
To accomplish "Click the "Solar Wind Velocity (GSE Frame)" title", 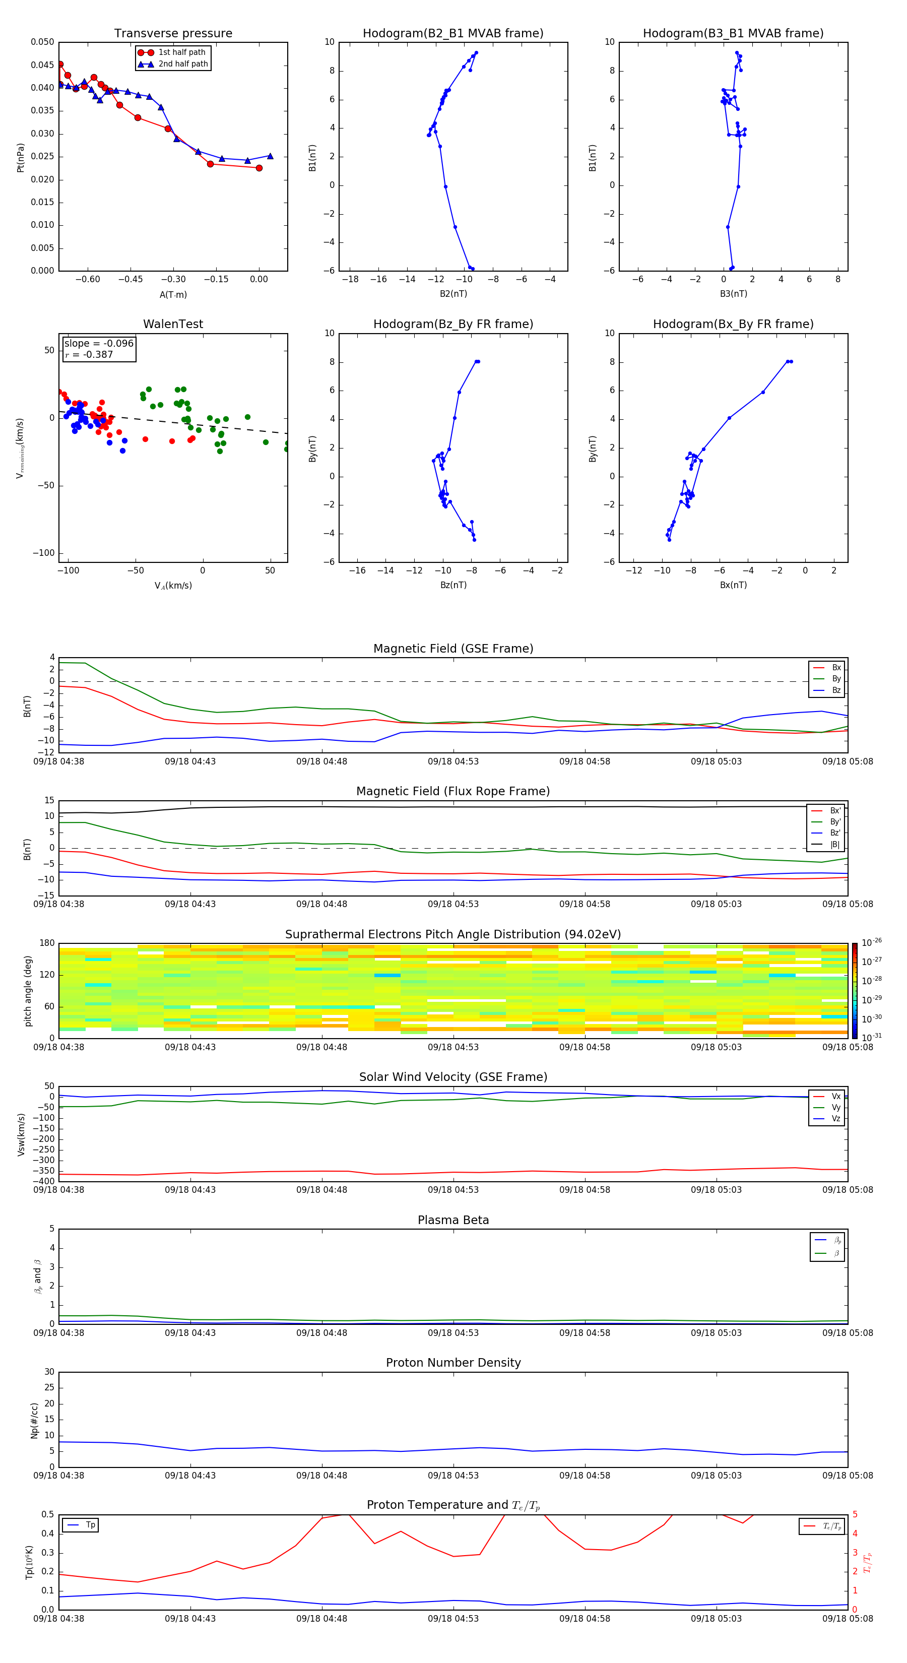I will 453,1077.
